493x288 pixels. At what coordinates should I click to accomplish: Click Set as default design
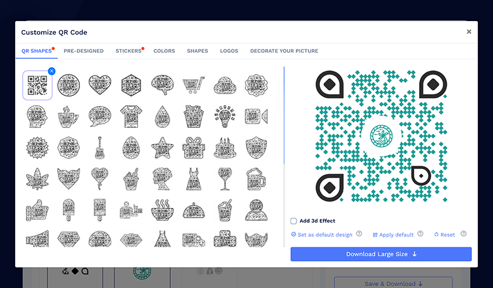coord(322,235)
